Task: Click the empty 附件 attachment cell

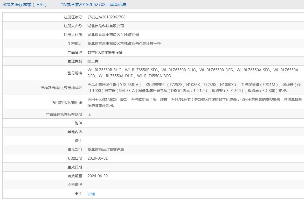Action: click(x=194, y=123)
